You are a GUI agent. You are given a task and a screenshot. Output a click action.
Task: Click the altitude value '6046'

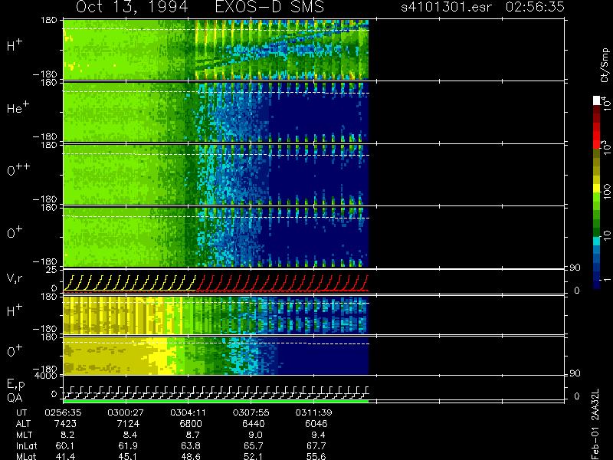[316, 424]
